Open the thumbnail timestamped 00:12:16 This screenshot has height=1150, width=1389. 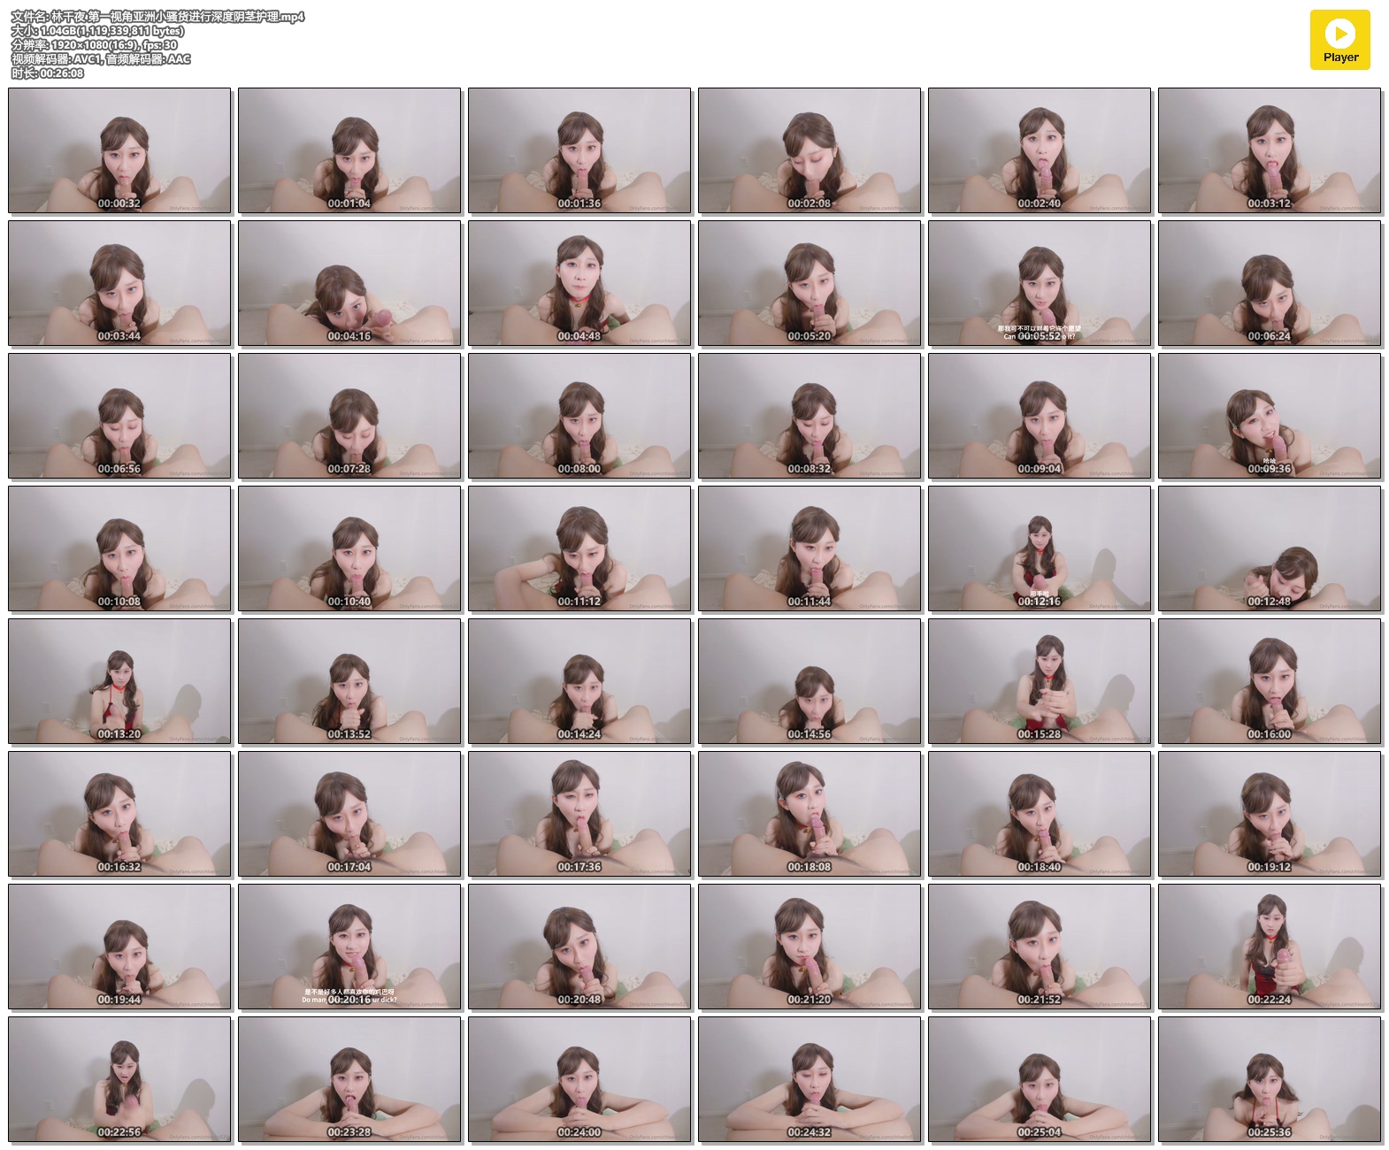1039,548
